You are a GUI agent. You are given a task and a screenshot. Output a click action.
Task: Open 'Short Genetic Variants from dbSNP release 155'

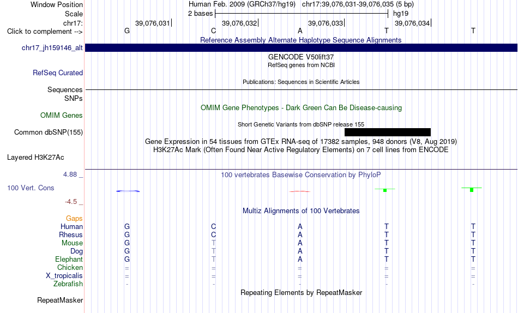[301, 124]
